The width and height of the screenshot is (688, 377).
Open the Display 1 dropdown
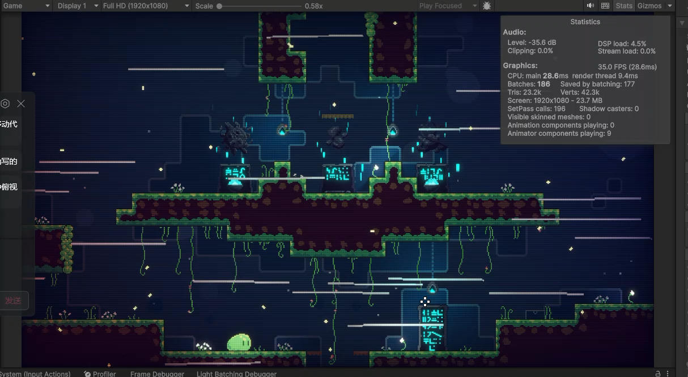click(x=77, y=6)
